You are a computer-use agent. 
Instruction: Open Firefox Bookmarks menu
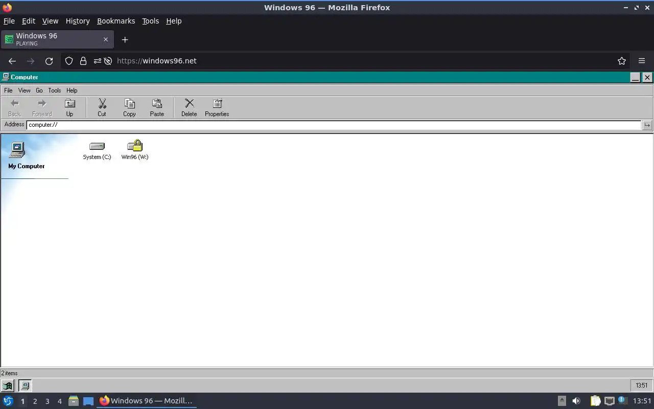(x=116, y=21)
